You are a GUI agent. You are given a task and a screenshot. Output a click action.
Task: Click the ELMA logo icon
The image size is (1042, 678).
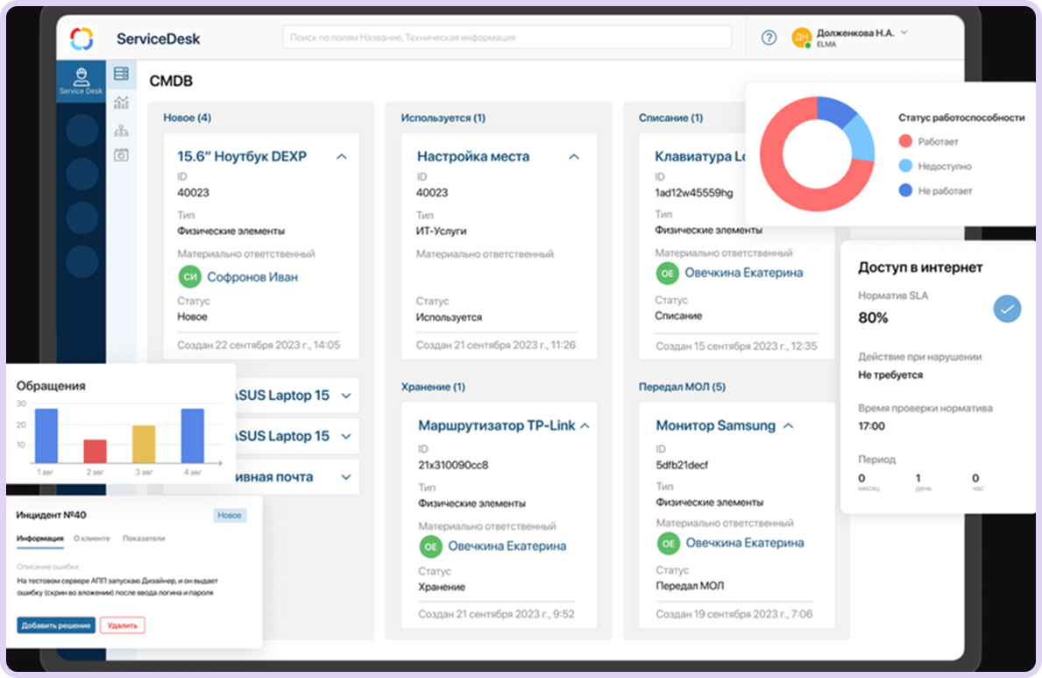(82, 39)
